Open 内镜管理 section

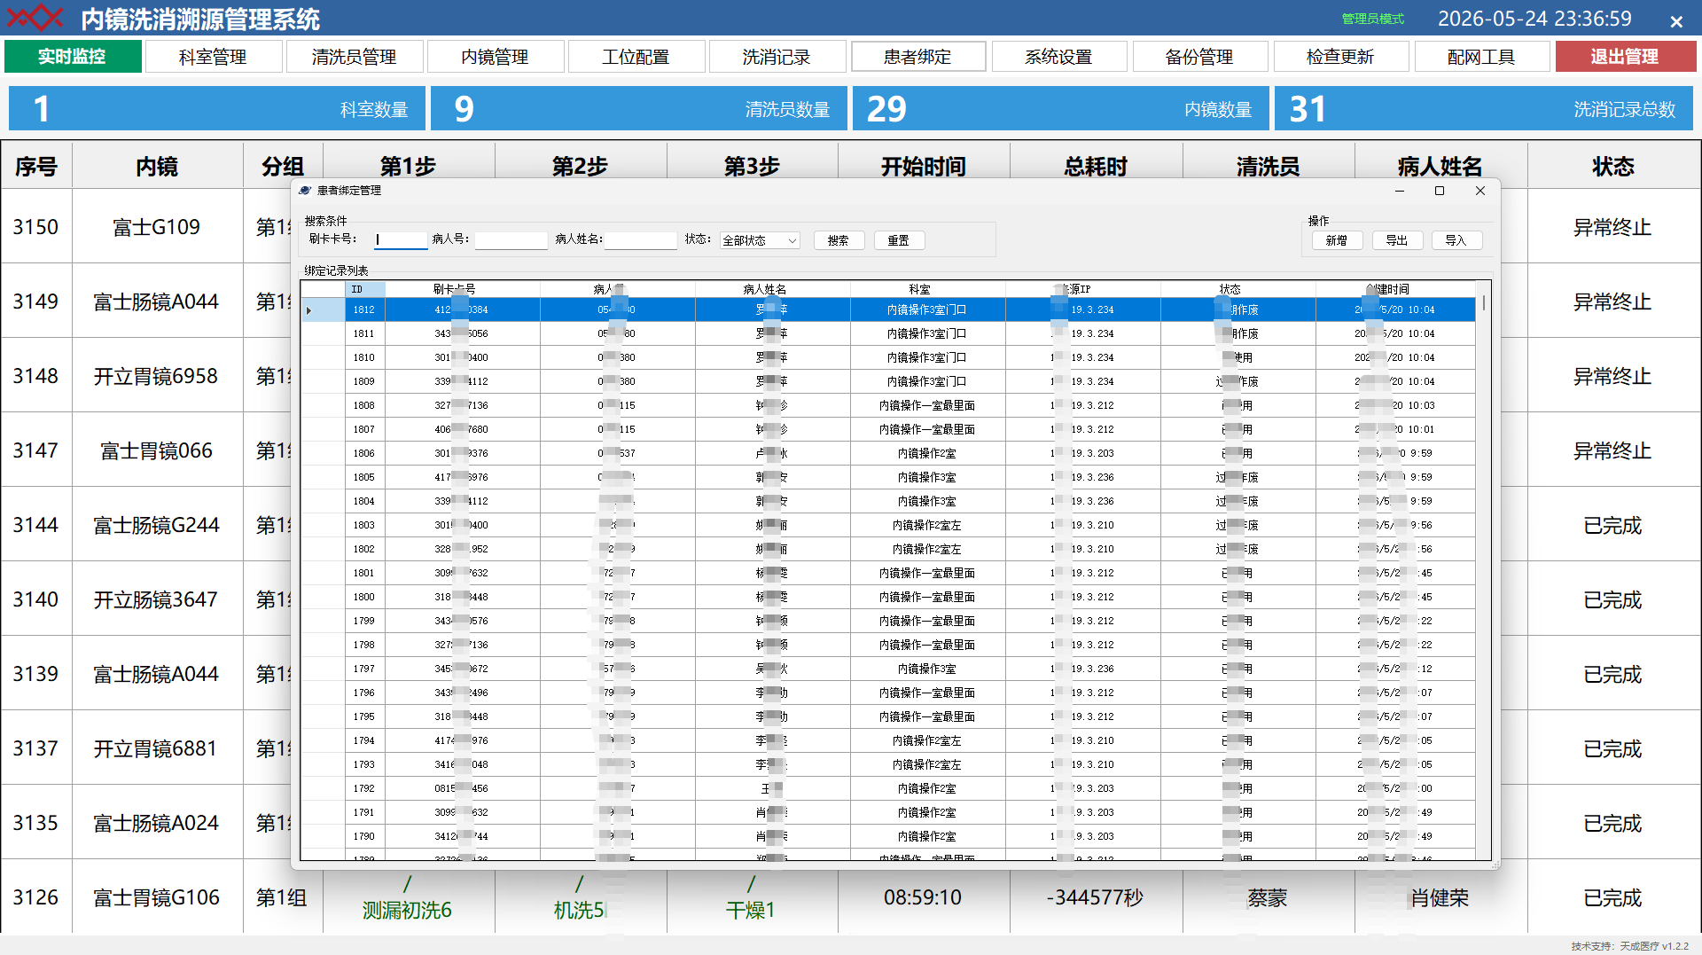point(495,57)
